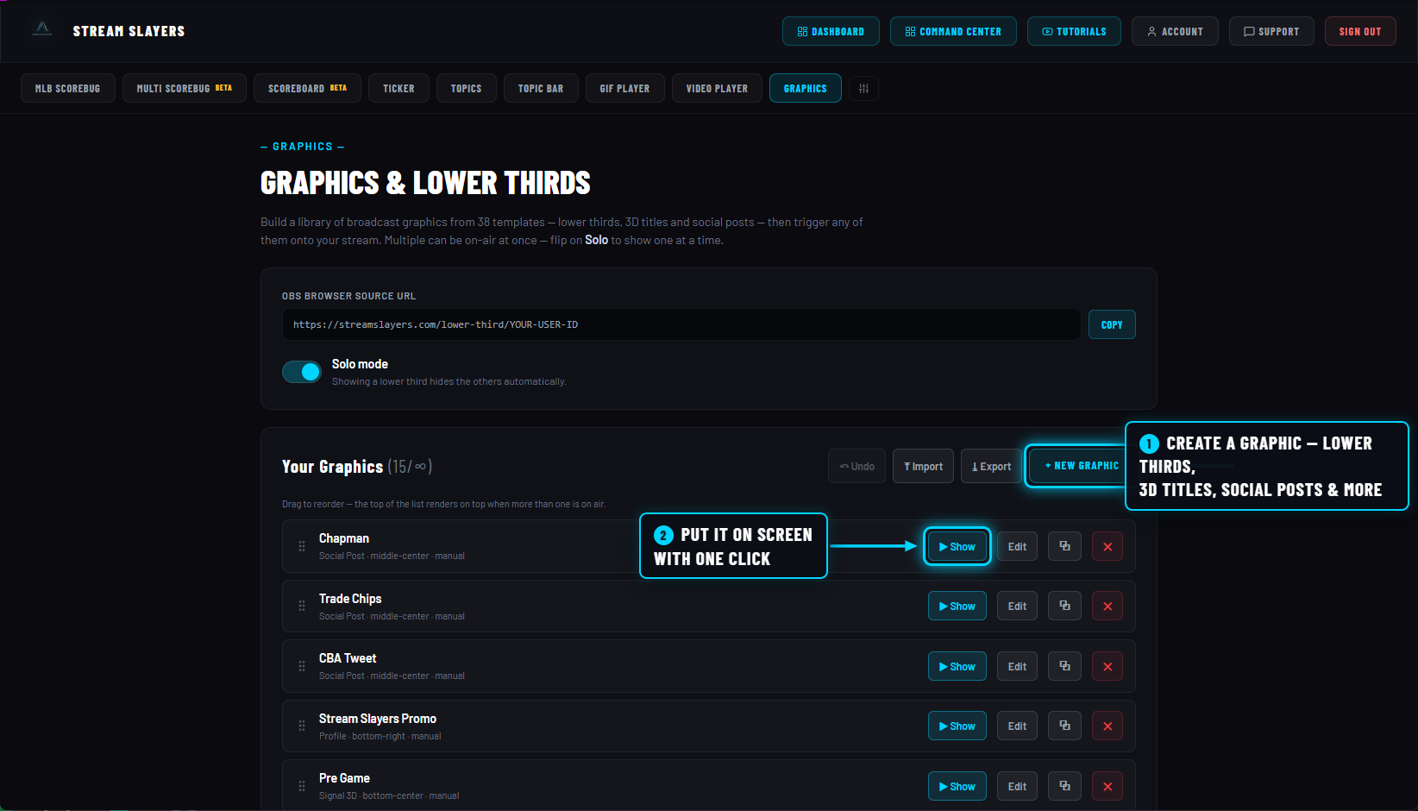
Task: Create a New Graphic
Action: [x=1078, y=466]
